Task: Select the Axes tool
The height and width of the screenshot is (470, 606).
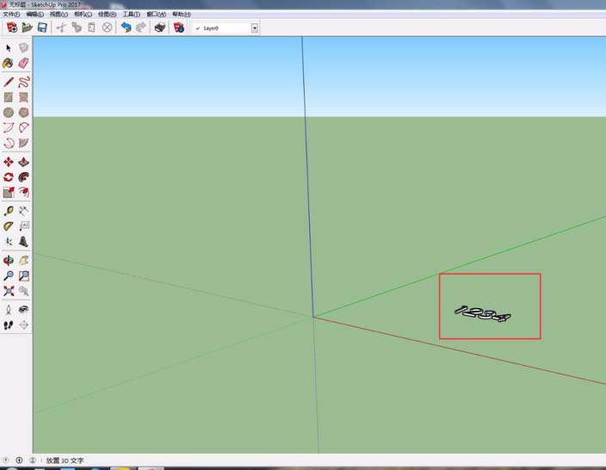Action: click(9, 242)
